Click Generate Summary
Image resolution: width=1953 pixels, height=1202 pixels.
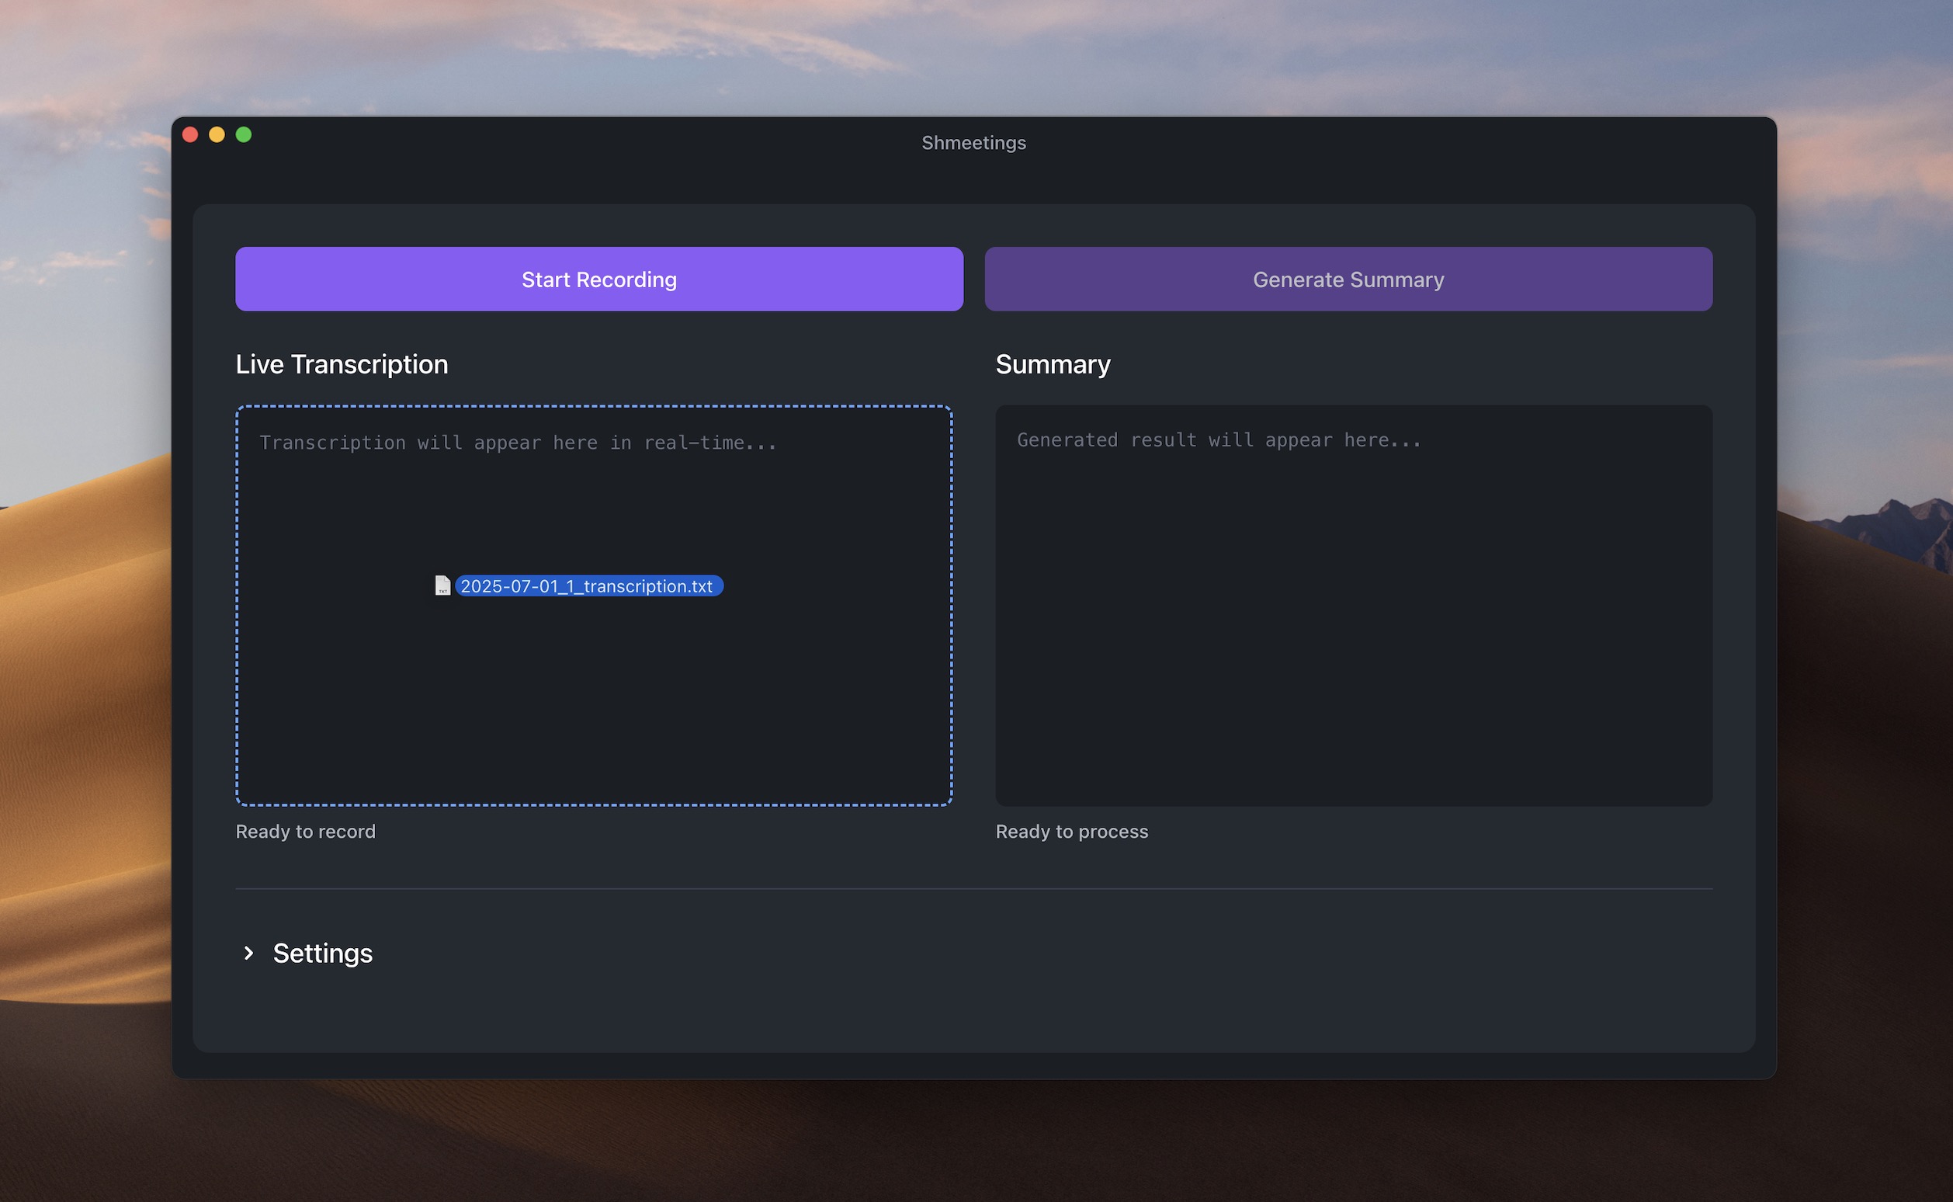tap(1348, 279)
